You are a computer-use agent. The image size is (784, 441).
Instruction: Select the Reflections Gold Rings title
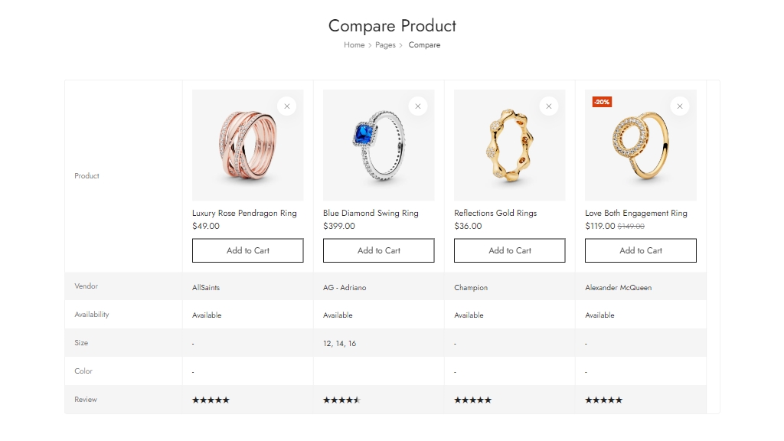tap(495, 213)
